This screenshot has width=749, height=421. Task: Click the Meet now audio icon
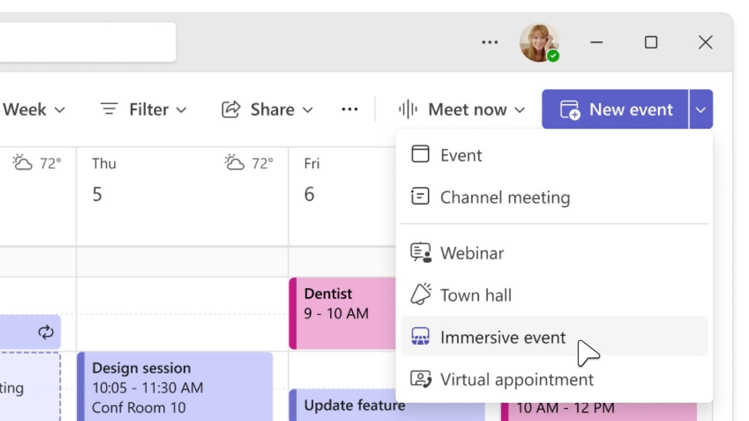[x=409, y=109]
